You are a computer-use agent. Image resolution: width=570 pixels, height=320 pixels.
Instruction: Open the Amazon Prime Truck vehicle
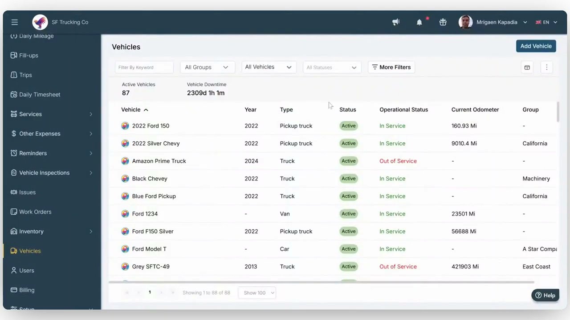pyautogui.click(x=159, y=161)
